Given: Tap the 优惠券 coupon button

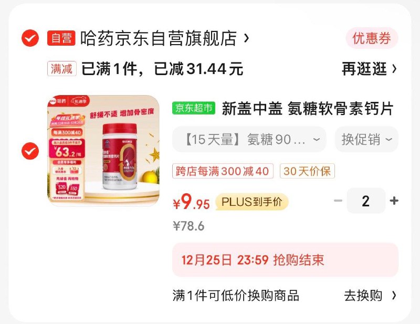Looking at the screenshot, I should (372, 38).
